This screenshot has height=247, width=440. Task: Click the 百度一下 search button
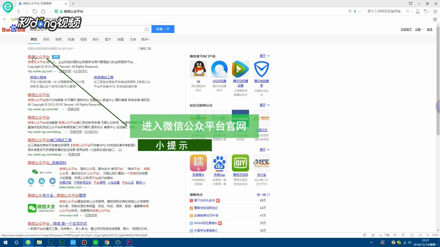(163, 29)
